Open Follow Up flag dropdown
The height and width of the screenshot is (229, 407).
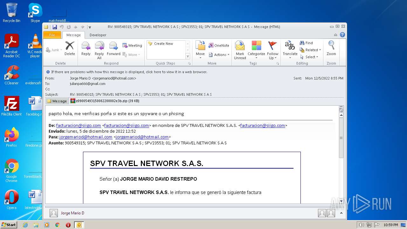(272, 50)
